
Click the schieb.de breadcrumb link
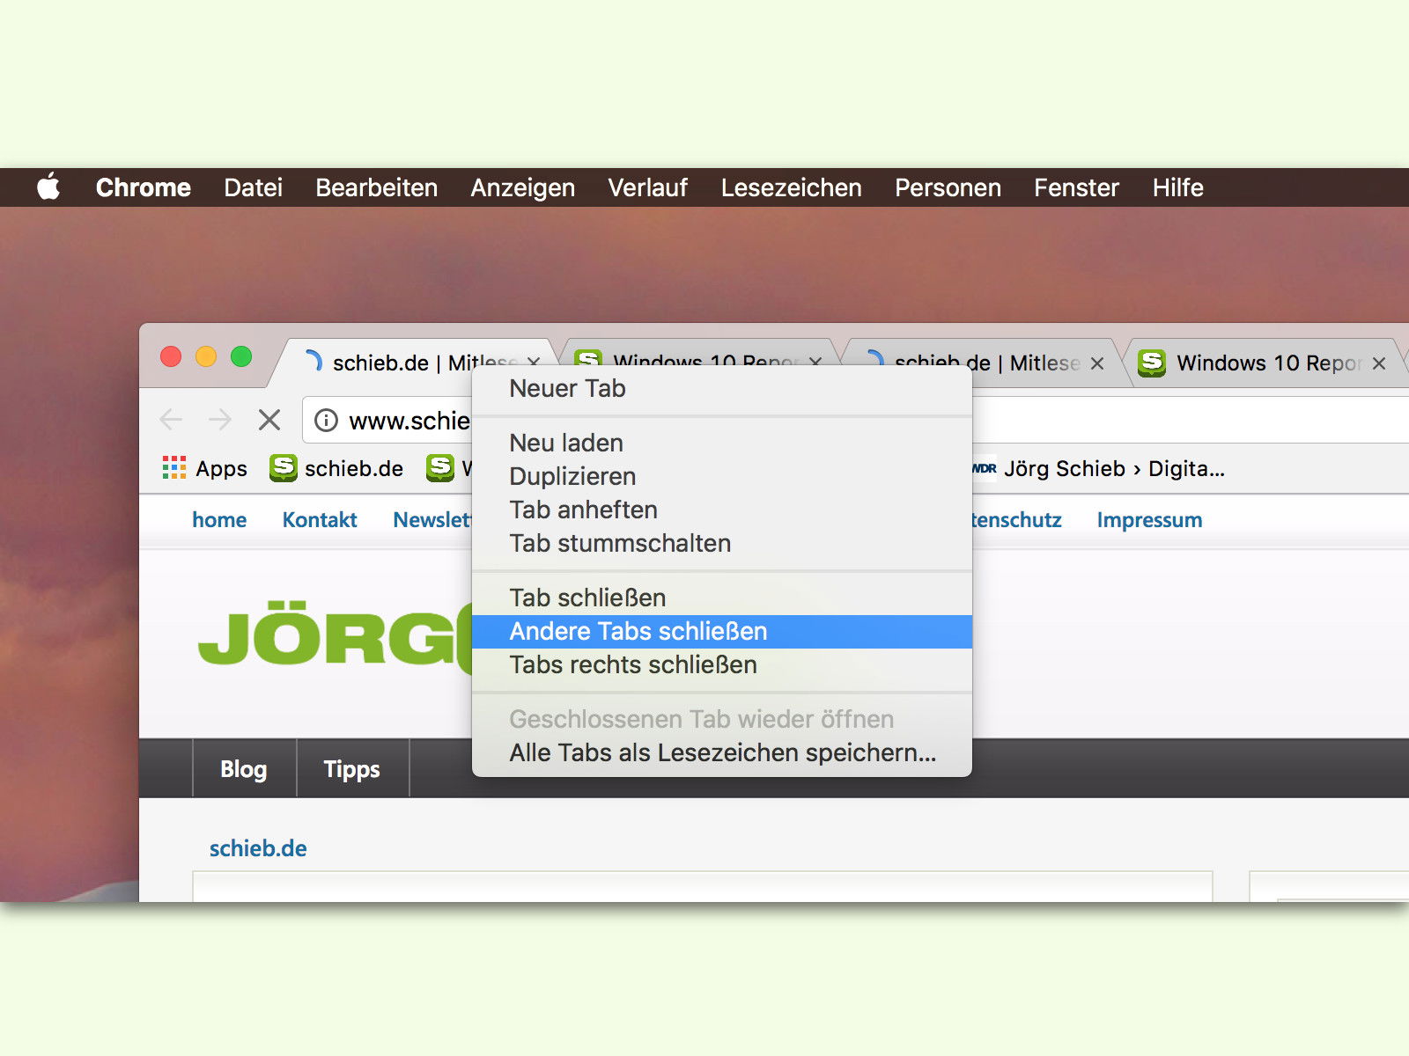pos(258,848)
